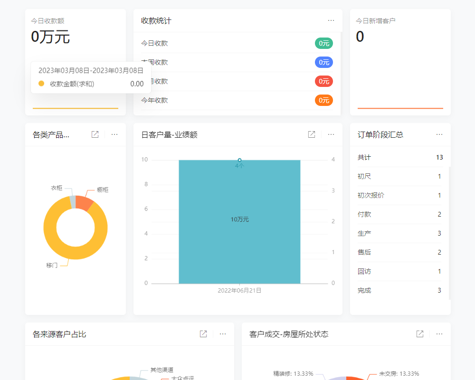Click the green 0元 badge beside 今日收款
The height and width of the screenshot is (380, 475).
(x=323, y=43)
